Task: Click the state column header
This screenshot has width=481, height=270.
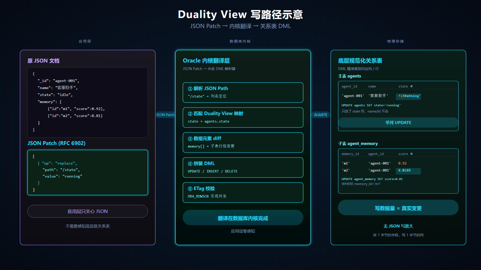Action: tap(403, 86)
